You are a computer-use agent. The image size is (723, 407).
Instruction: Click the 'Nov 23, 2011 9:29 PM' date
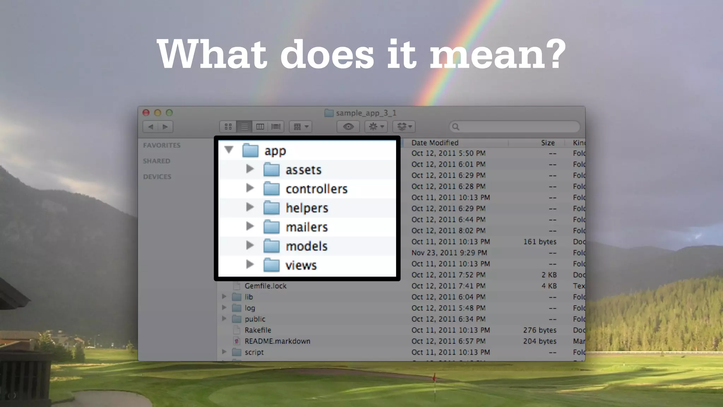(449, 253)
